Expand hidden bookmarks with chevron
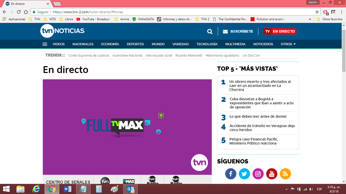The image size is (346, 194). point(310,19)
